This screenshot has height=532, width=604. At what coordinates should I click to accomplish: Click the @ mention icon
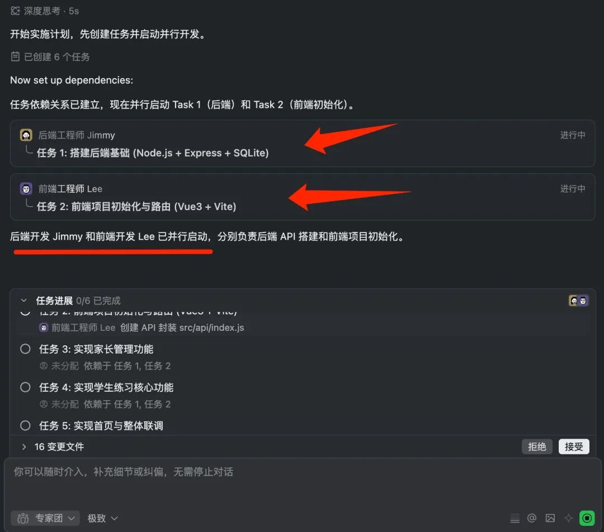coord(532,518)
